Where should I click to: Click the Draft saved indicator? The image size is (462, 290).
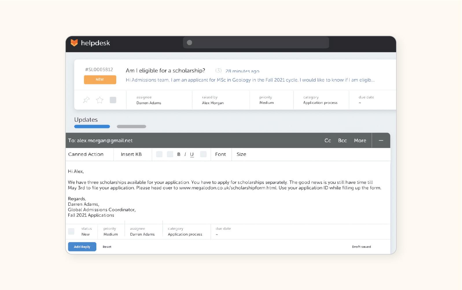(x=361, y=247)
